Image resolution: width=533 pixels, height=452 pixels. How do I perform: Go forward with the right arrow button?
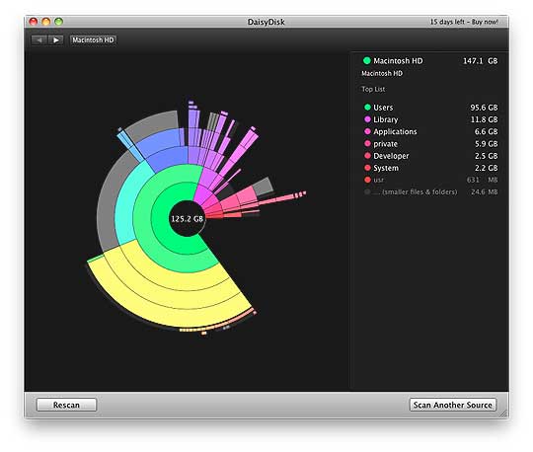pyautogui.click(x=55, y=40)
